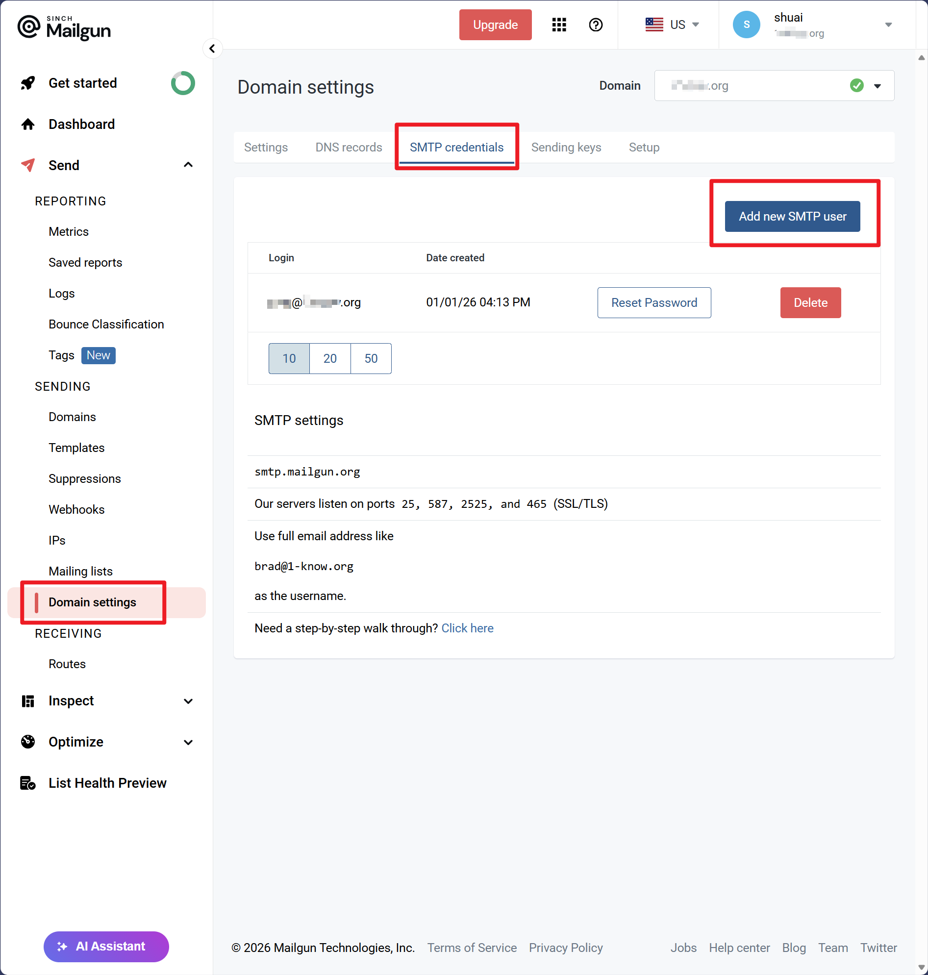Switch to the DNS records tab

point(349,148)
